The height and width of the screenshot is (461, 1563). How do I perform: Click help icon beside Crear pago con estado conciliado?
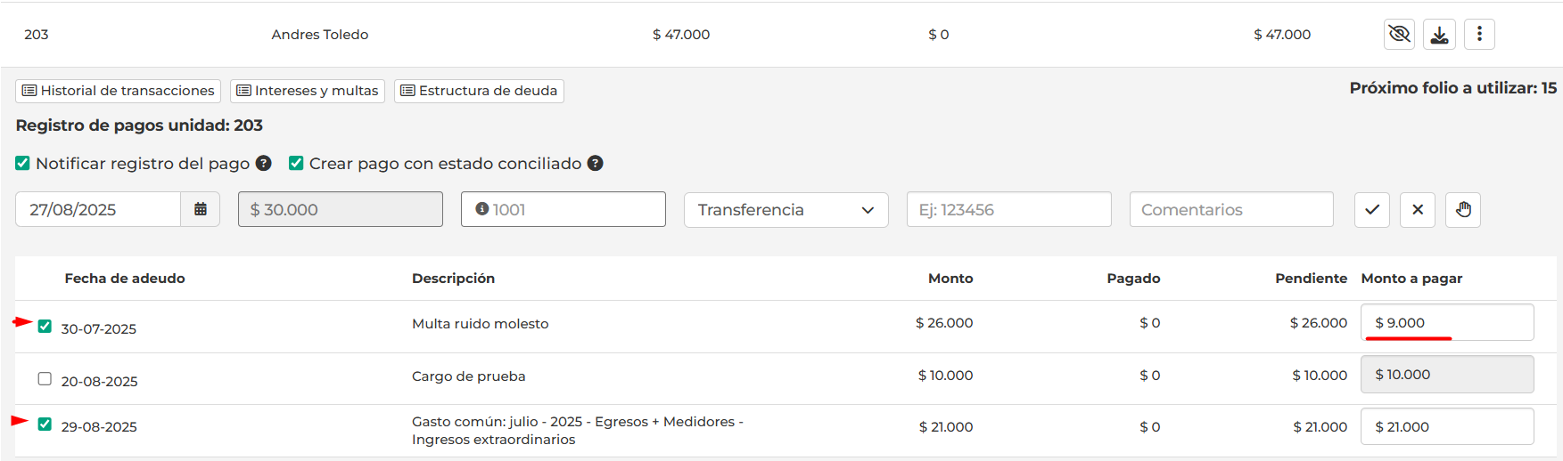tap(596, 163)
